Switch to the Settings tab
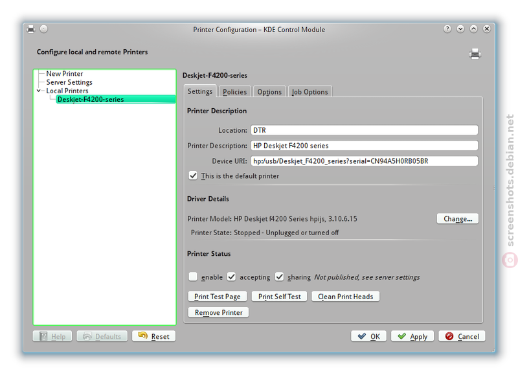The height and width of the screenshot is (375, 518). pyautogui.click(x=200, y=91)
